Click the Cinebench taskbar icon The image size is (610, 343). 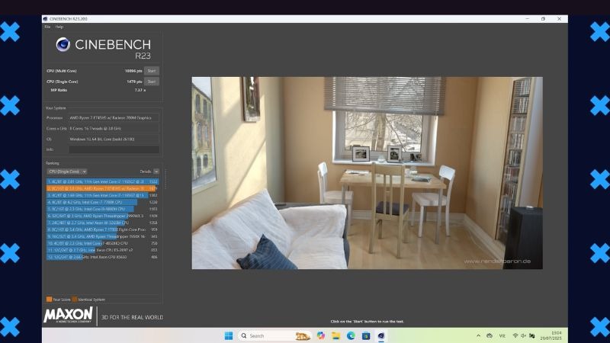[x=381, y=335]
